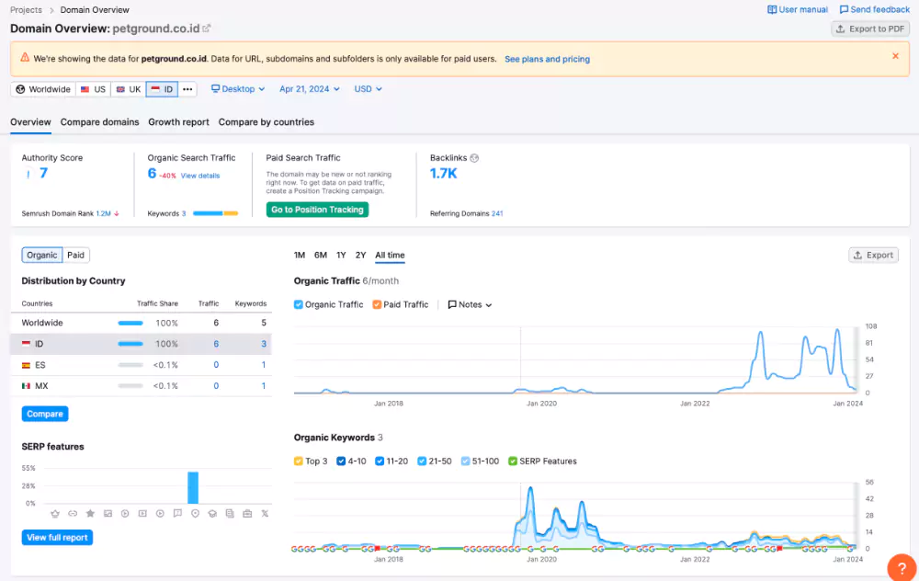Click the Go to Position Tracking button

click(x=317, y=210)
